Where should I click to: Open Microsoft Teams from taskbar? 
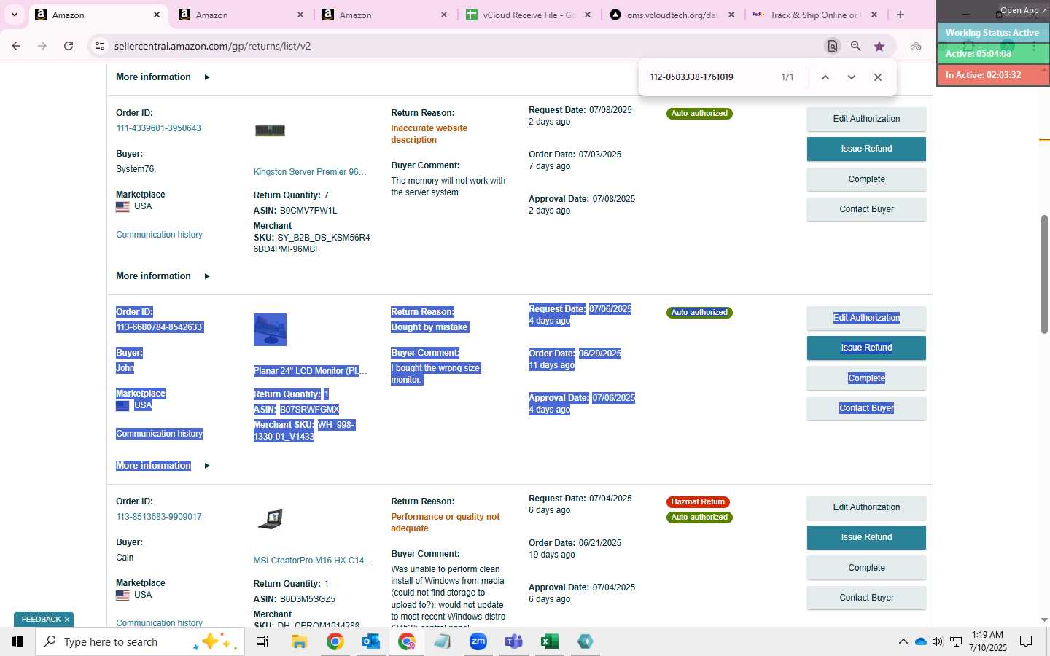[514, 641]
